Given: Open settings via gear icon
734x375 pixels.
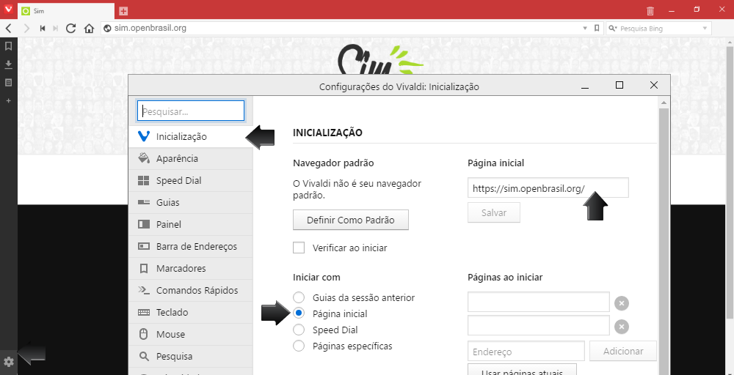Looking at the screenshot, I should click(8, 362).
